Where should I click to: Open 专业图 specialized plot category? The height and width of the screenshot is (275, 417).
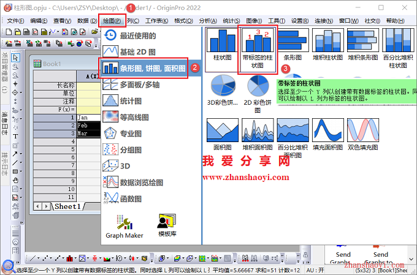click(151, 134)
